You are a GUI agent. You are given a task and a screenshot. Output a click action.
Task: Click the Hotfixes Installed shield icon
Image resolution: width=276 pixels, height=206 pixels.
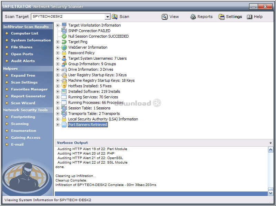pyautogui.click(x=64, y=86)
